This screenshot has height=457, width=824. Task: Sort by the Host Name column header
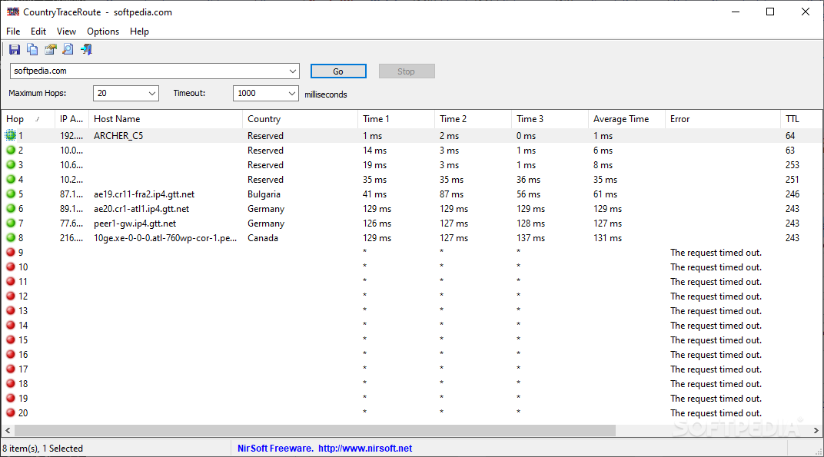click(x=165, y=119)
